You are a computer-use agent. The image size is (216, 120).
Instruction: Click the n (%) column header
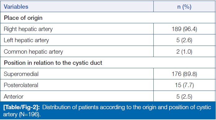tap(184, 7)
